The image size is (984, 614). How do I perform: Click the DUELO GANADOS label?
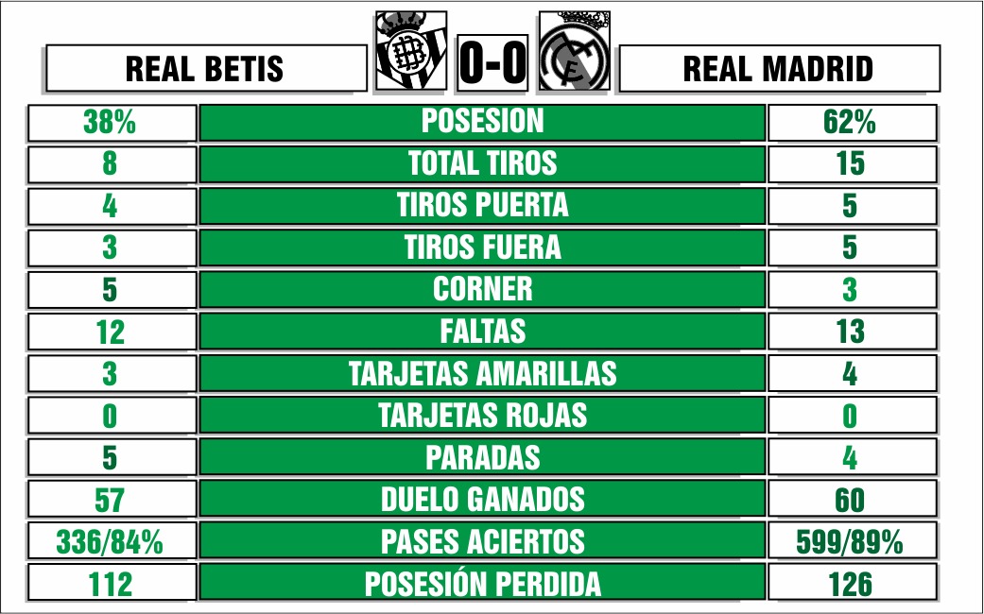[x=482, y=499]
